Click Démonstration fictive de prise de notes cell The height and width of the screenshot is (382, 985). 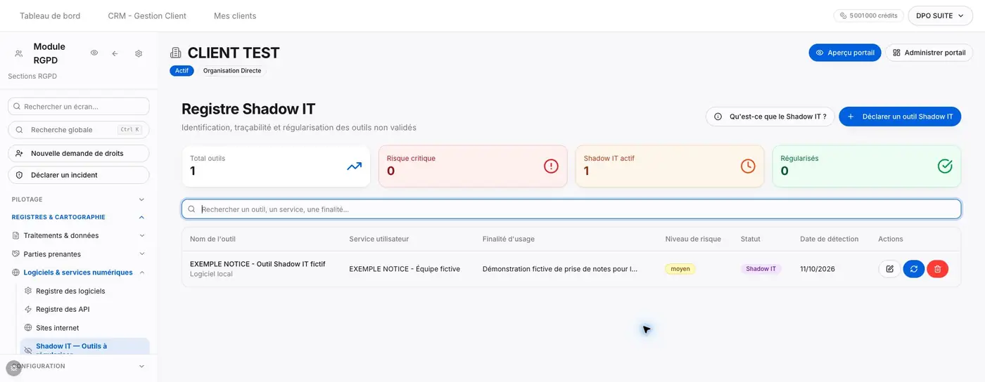coord(560,269)
